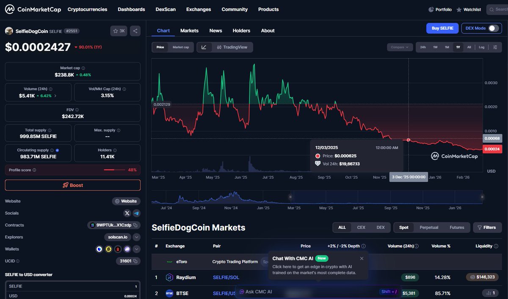
Task: Filter markets by CEX
Action: (x=361, y=228)
